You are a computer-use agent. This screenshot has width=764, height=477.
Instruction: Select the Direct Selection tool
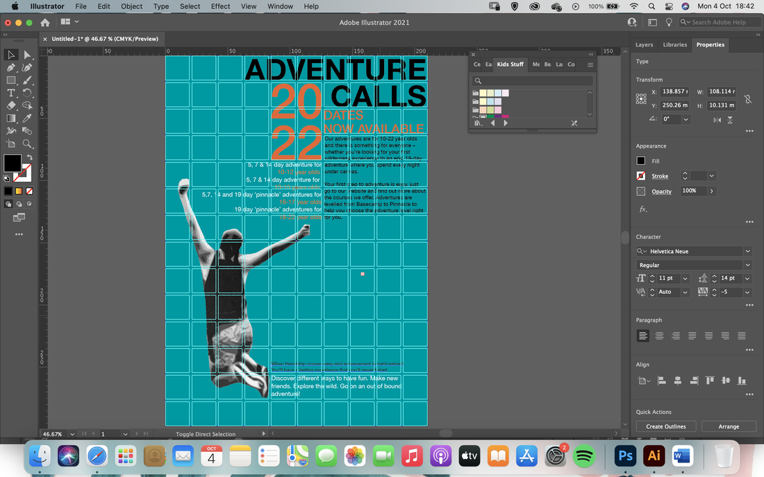27,55
